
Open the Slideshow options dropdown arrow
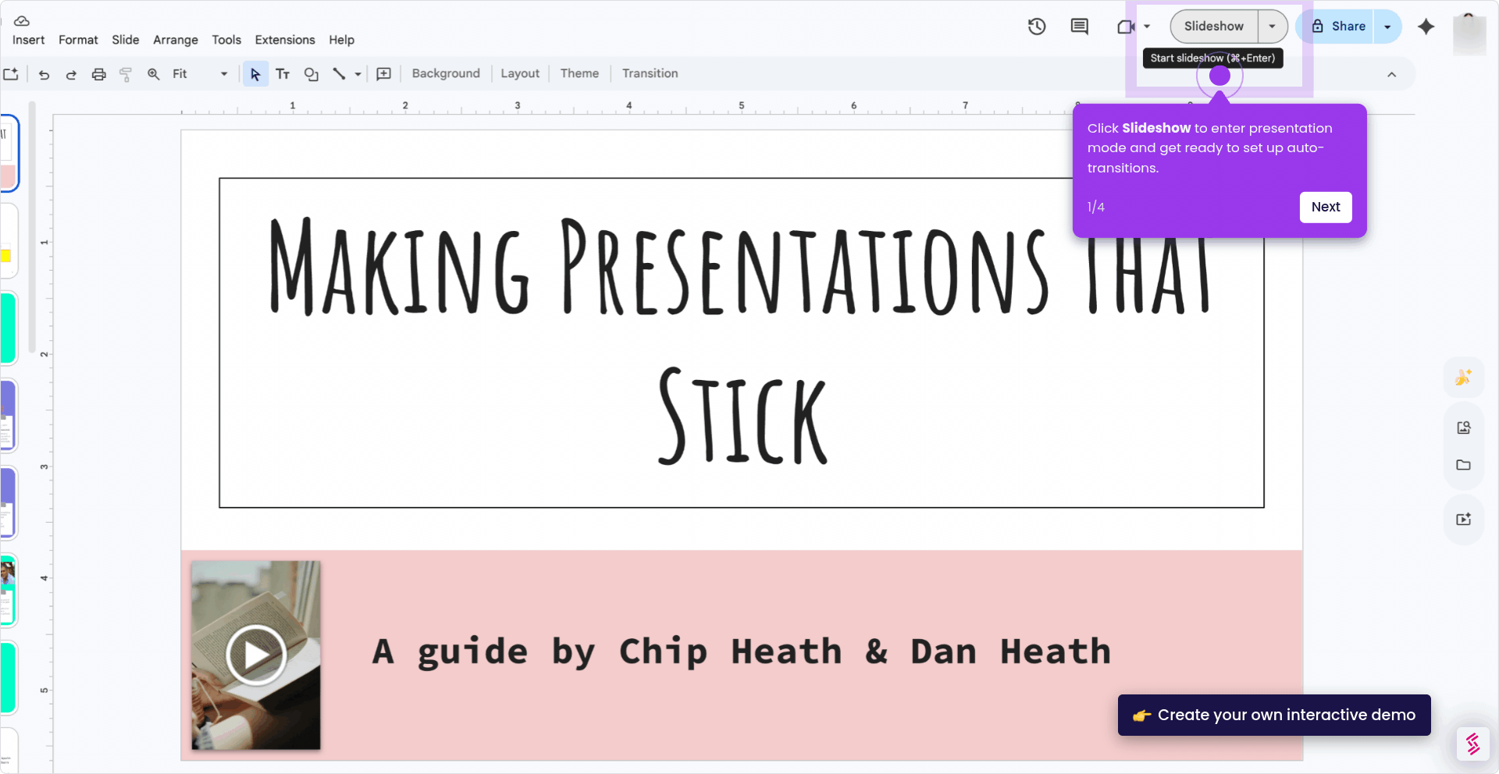tap(1272, 27)
